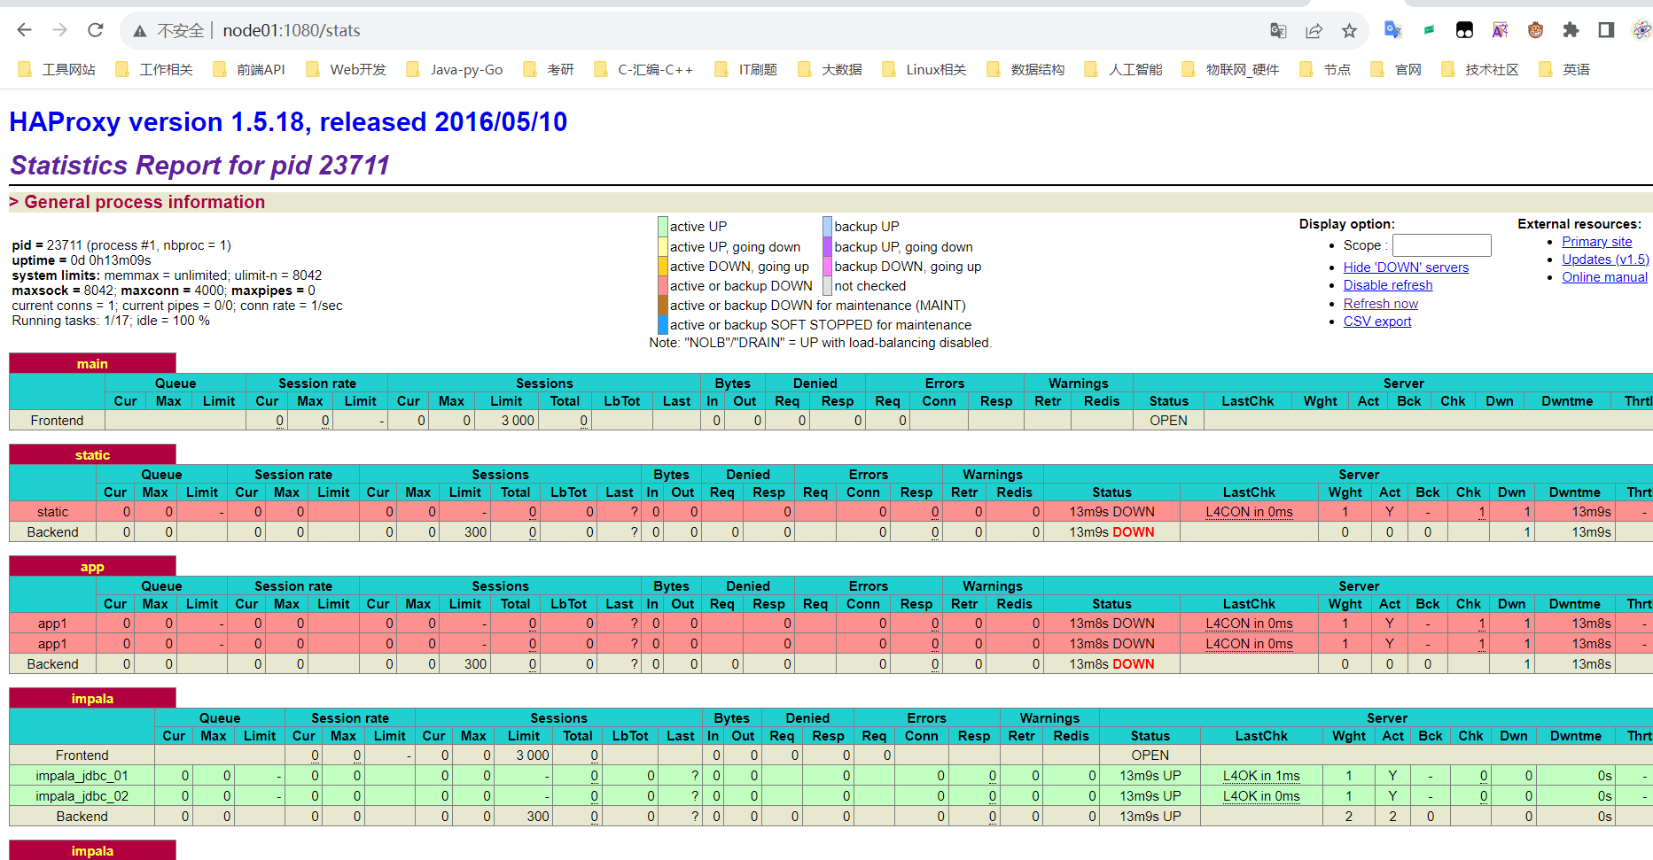Click the Refresh now link
Image resolution: width=1653 pixels, height=860 pixels.
click(x=1381, y=304)
